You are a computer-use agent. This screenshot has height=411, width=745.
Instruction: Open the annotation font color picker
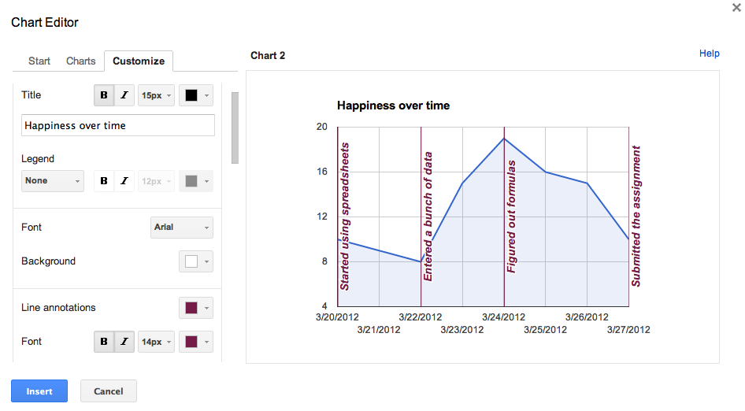pyautogui.click(x=195, y=342)
